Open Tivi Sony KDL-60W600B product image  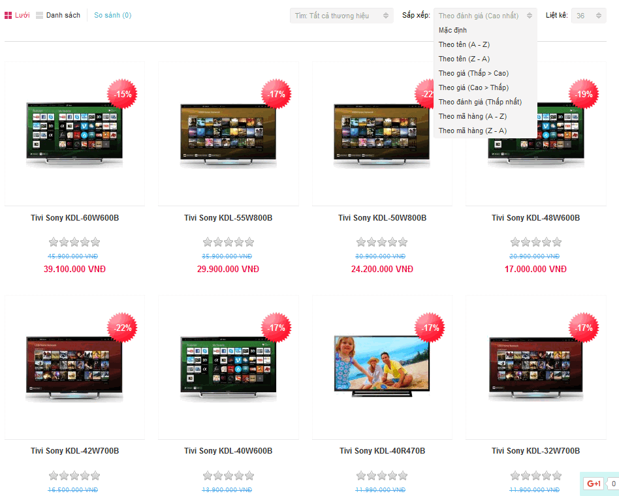click(x=74, y=134)
